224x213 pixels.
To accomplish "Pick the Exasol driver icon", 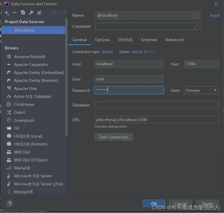I will (x=9, y=112).
